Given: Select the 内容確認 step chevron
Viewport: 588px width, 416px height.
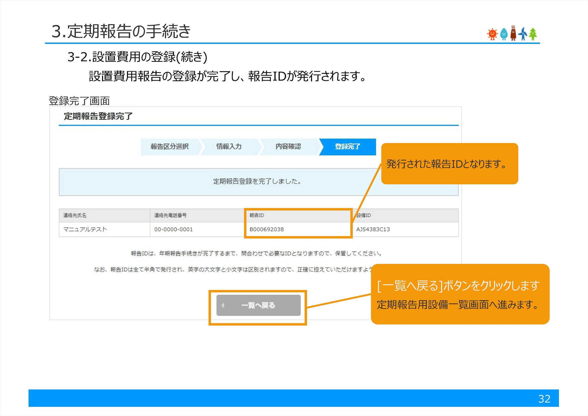Looking at the screenshot, I should (288, 147).
